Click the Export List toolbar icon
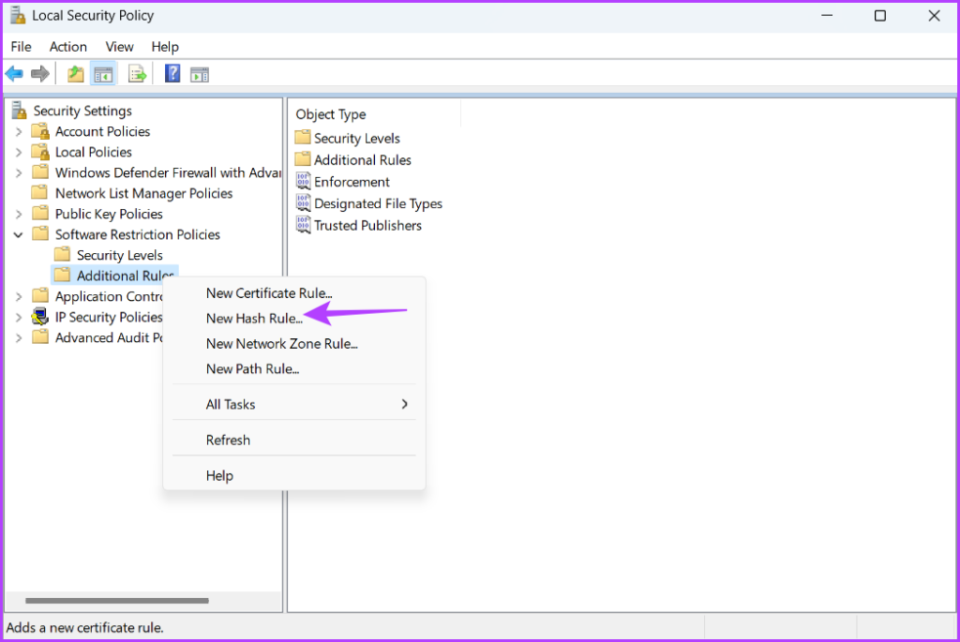The height and width of the screenshot is (642, 960). 137,74
